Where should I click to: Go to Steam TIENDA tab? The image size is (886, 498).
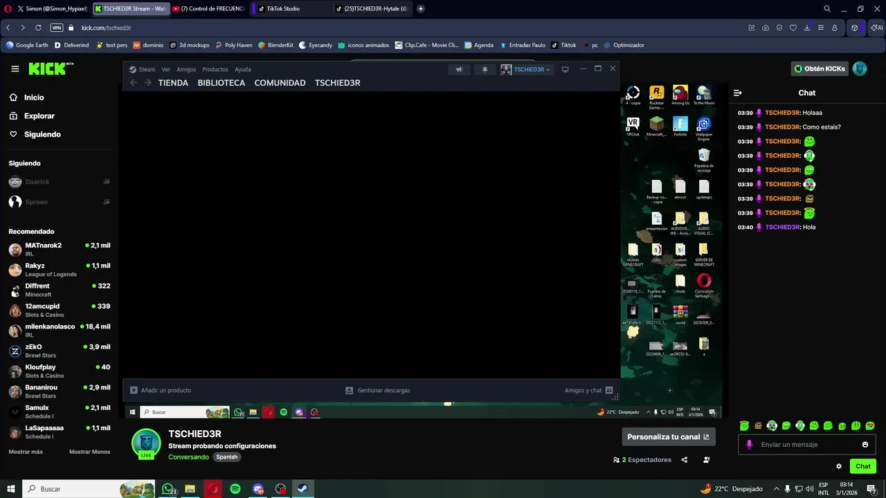[x=173, y=83]
